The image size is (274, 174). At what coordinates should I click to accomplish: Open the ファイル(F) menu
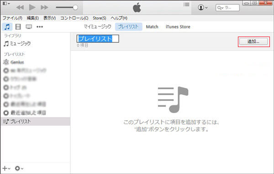[12, 18]
